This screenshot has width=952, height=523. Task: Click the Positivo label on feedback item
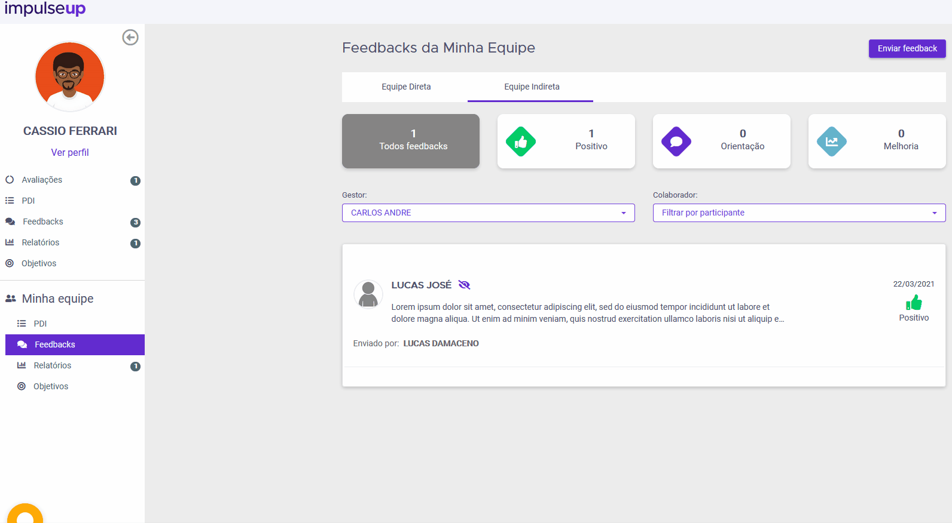click(914, 318)
